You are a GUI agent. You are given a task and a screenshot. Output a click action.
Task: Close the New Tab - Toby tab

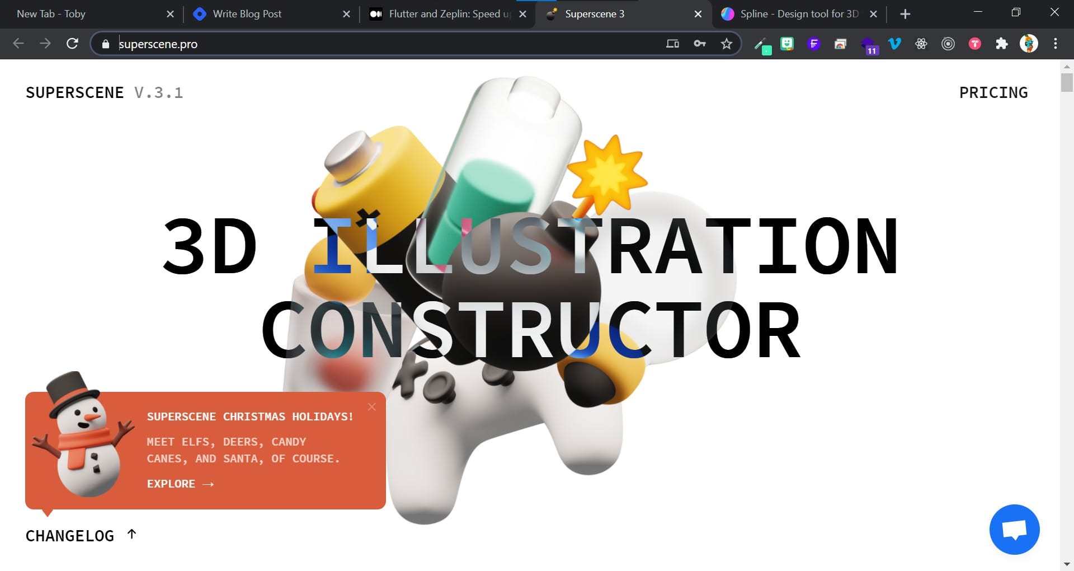171,14
